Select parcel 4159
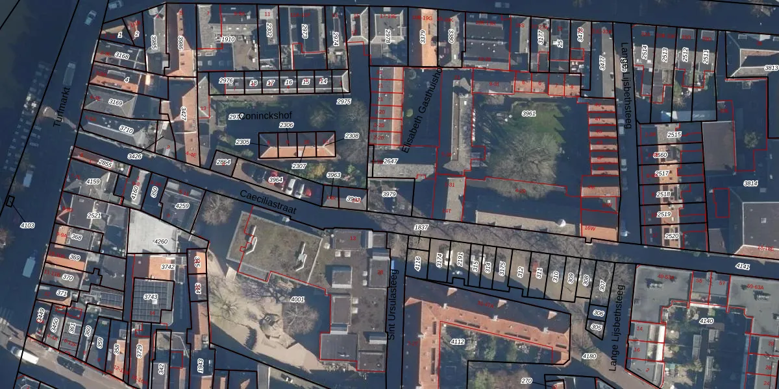 tap(93, 182)
